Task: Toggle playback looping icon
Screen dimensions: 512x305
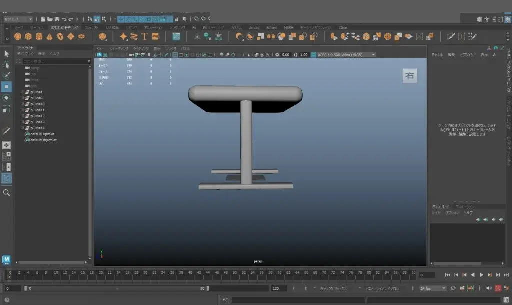Action: [x=453, y=288]
